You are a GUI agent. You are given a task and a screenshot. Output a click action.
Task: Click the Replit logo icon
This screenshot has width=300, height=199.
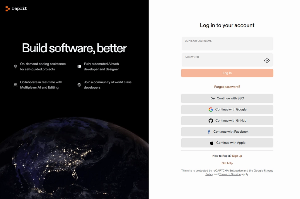(7, 8)
